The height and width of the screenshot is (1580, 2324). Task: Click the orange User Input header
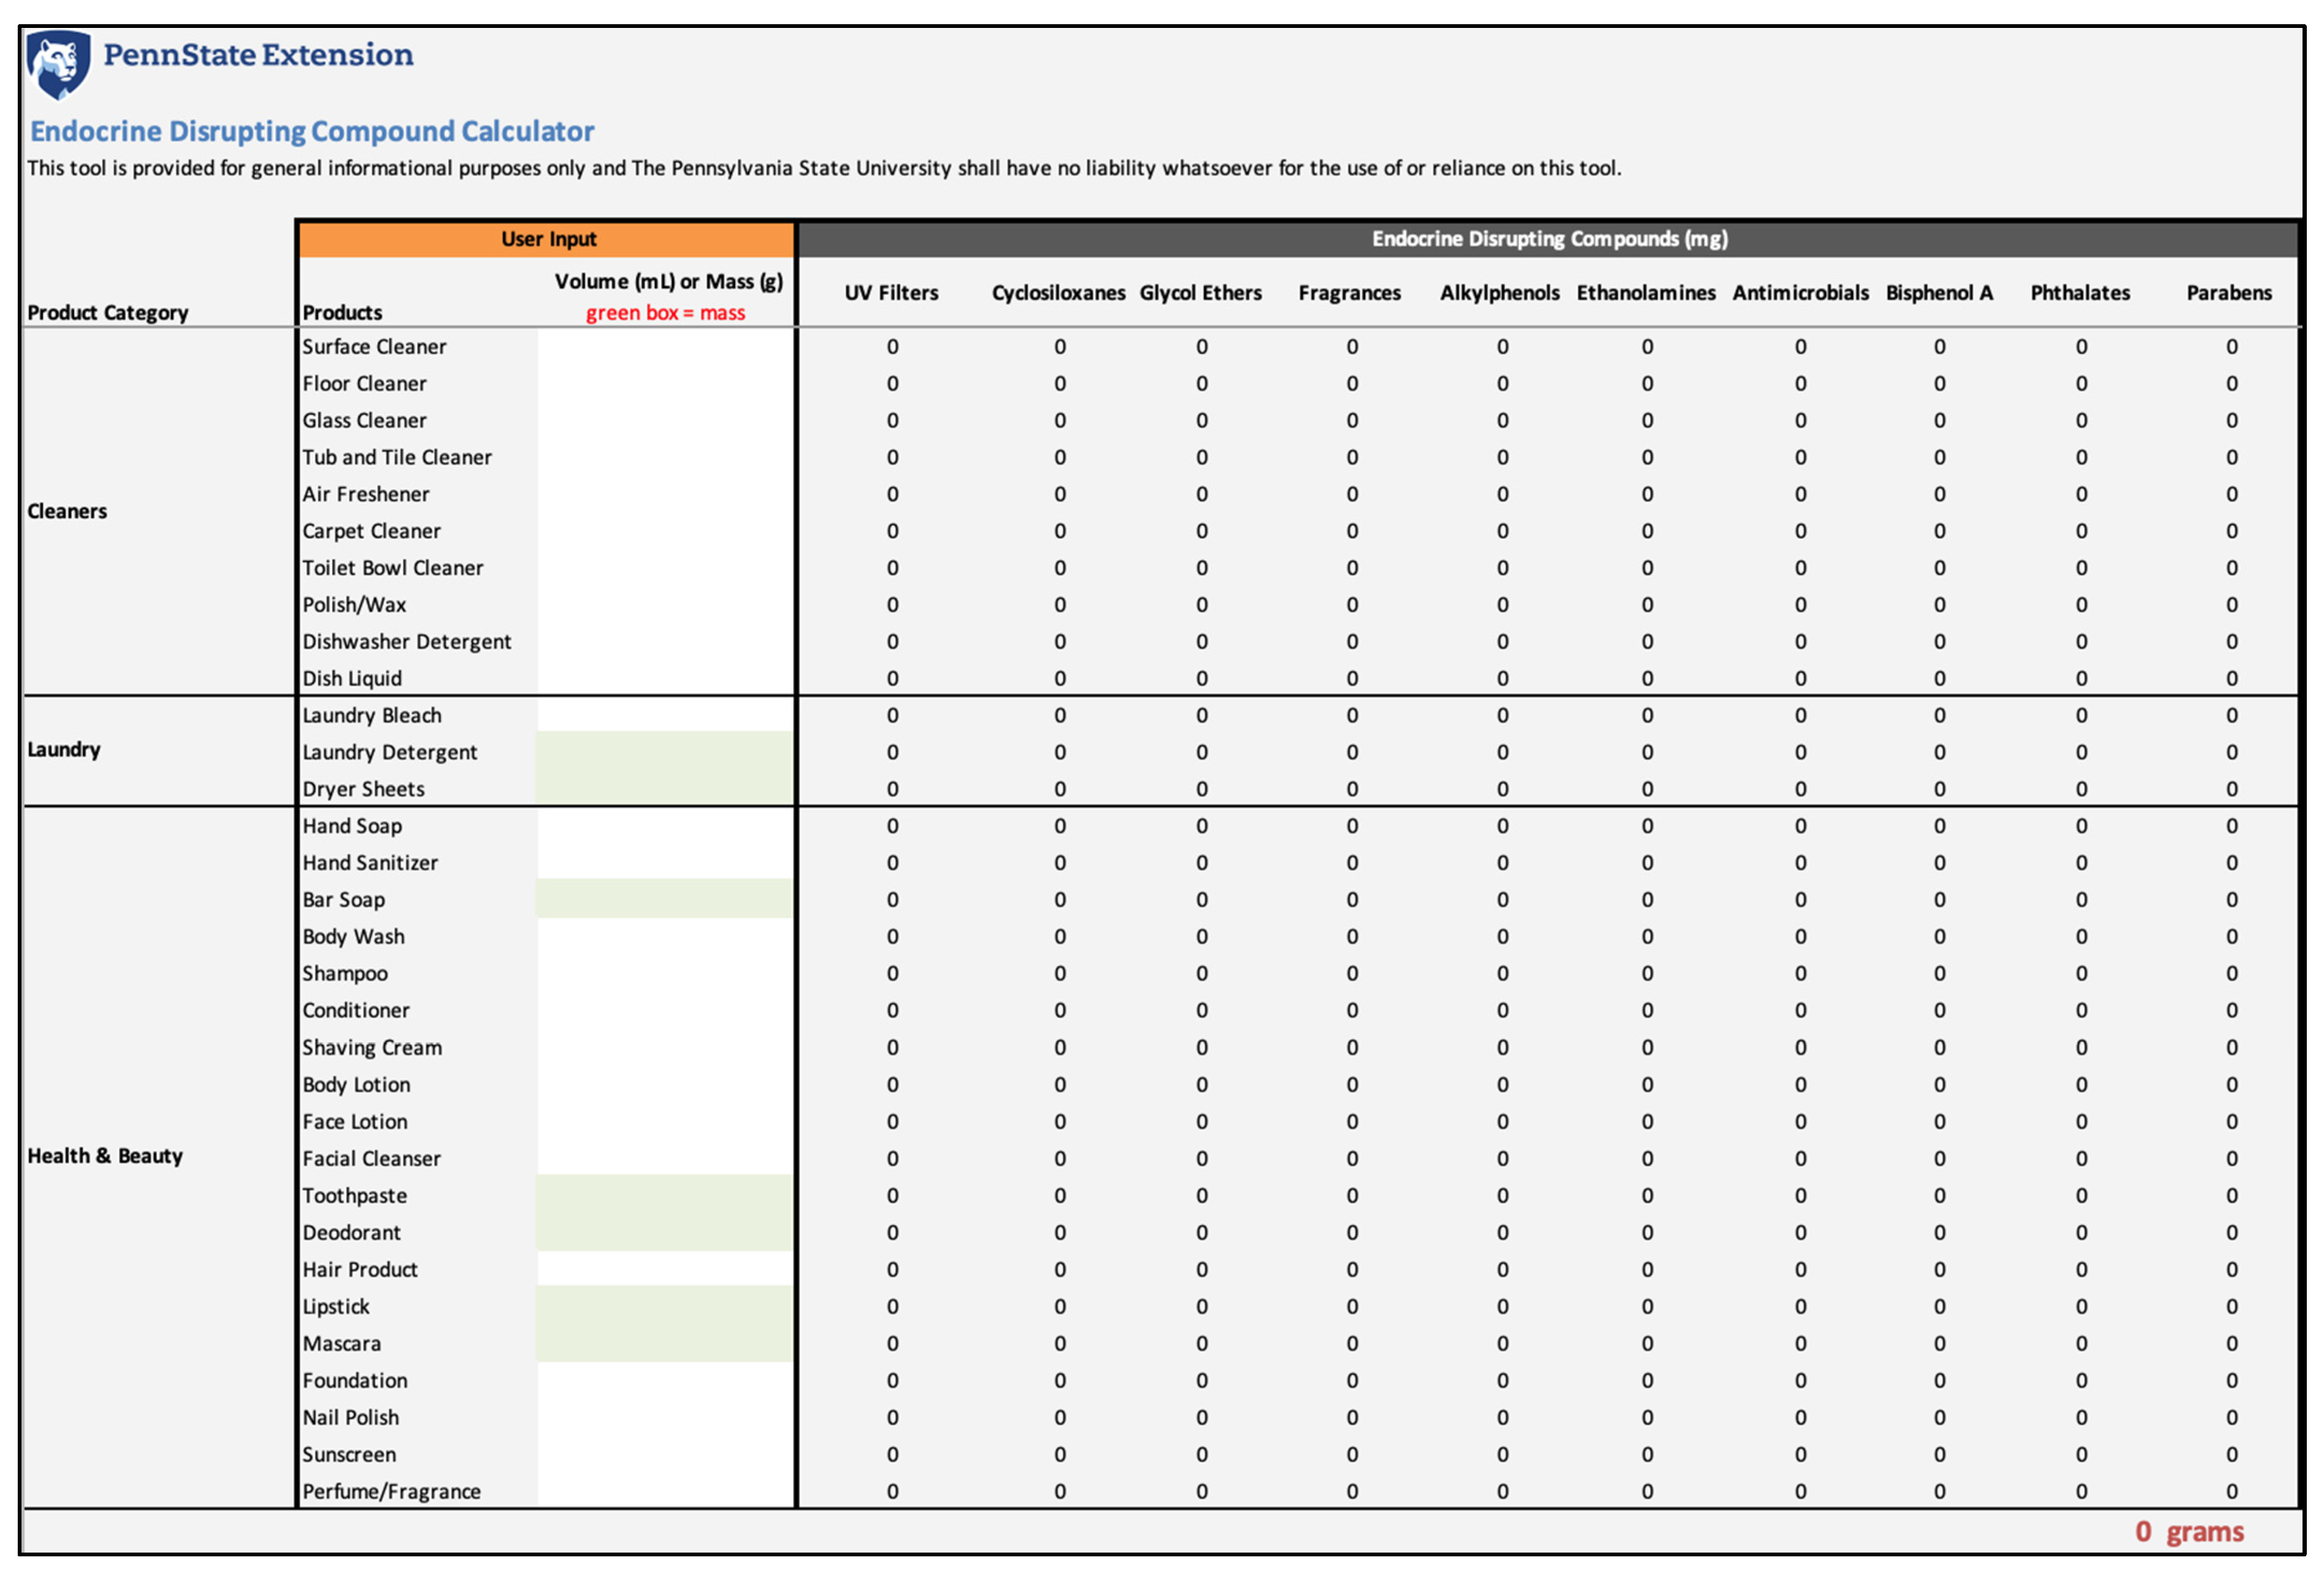coord(547,239)
